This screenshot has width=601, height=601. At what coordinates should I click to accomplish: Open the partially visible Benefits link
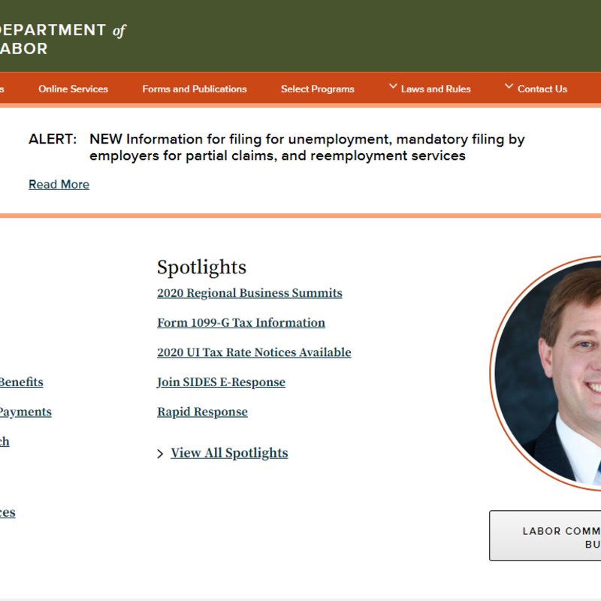point(21,382)
